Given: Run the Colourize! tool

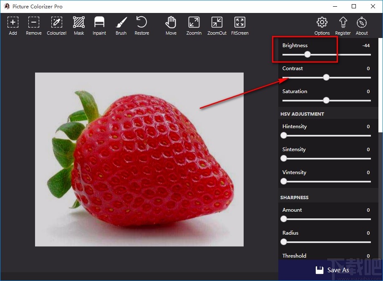Looking at the screenshot, I should point(56,25).
